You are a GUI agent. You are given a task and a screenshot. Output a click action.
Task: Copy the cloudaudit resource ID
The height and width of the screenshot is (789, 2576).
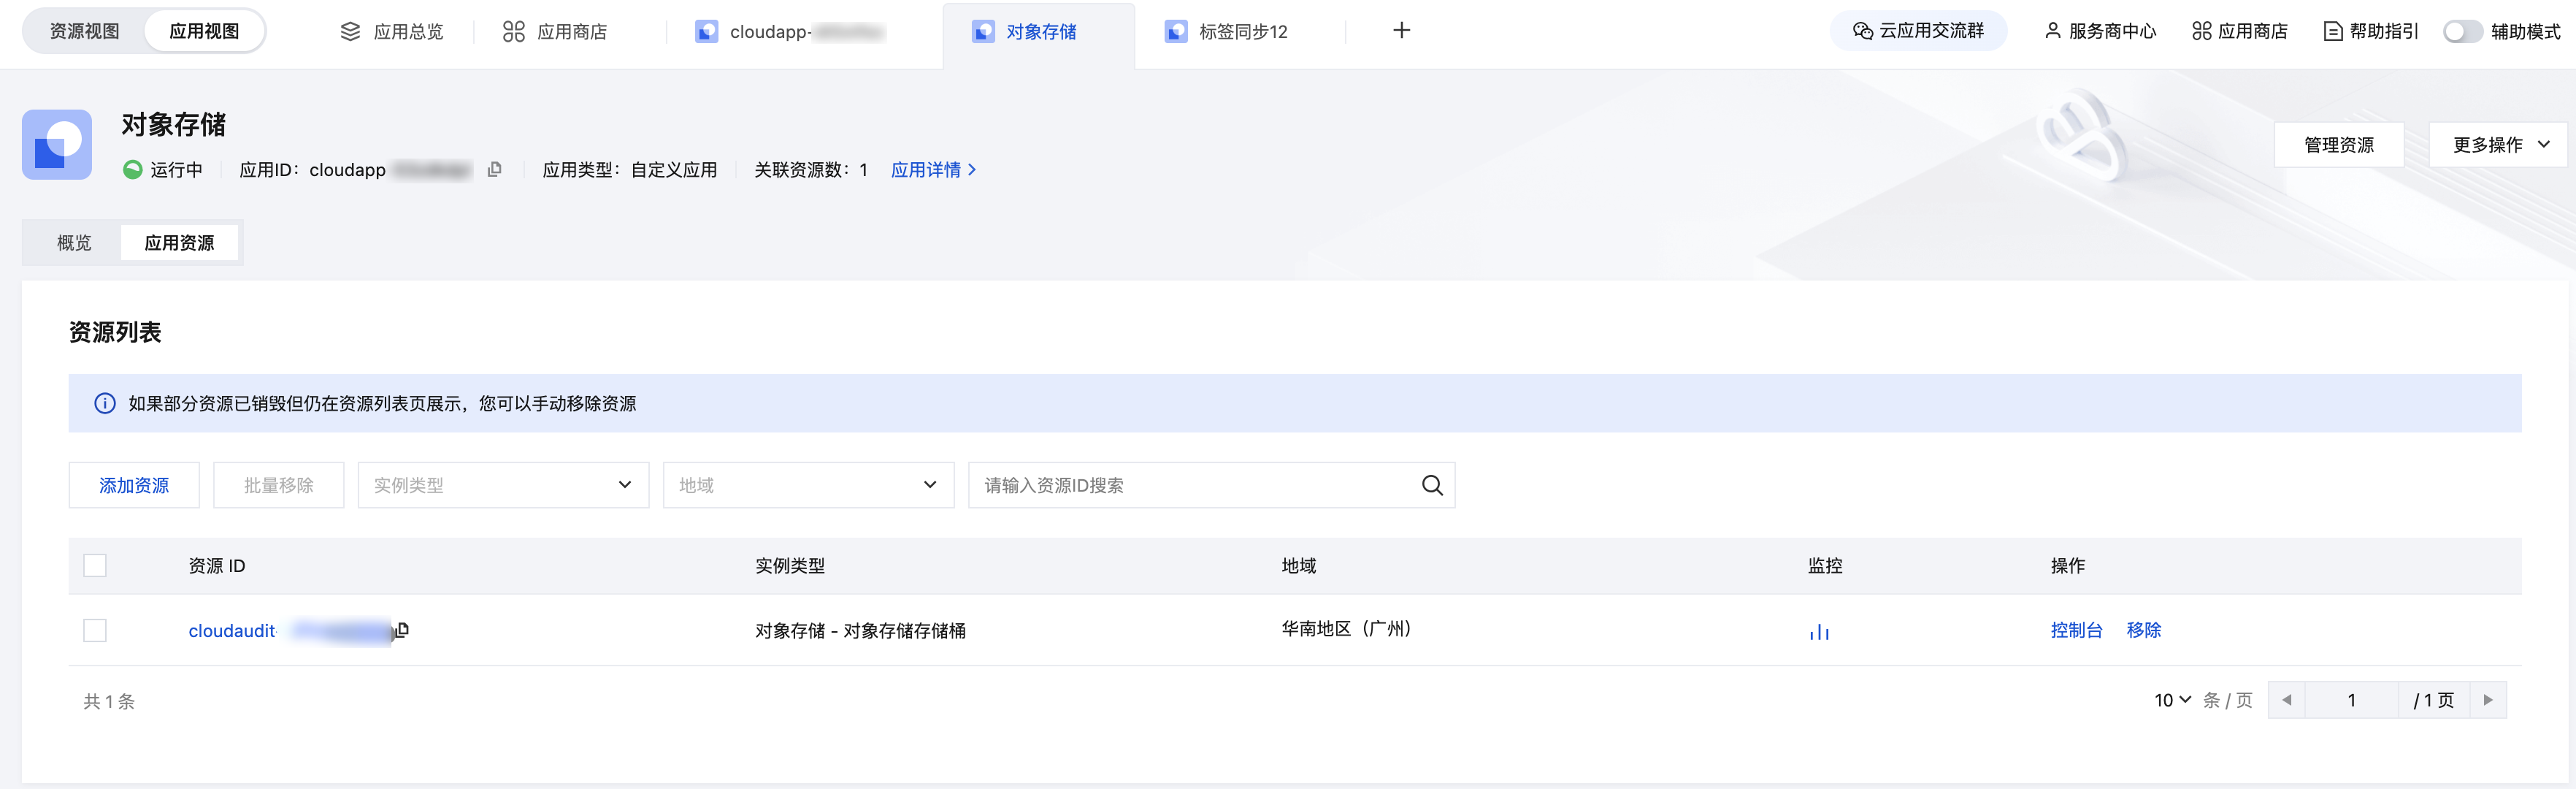coord(402,630)
